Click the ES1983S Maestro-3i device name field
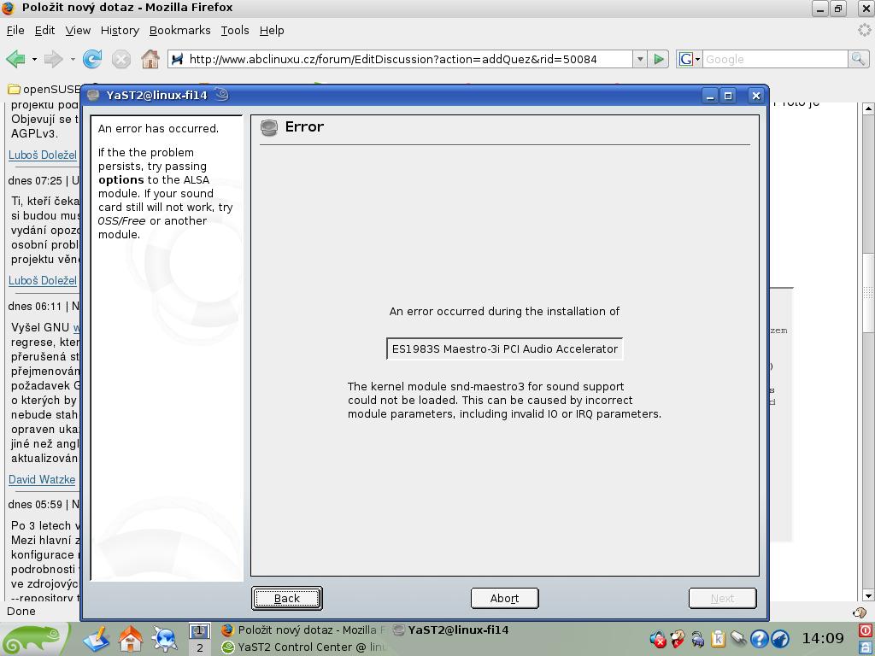 (x=504, y=349)
